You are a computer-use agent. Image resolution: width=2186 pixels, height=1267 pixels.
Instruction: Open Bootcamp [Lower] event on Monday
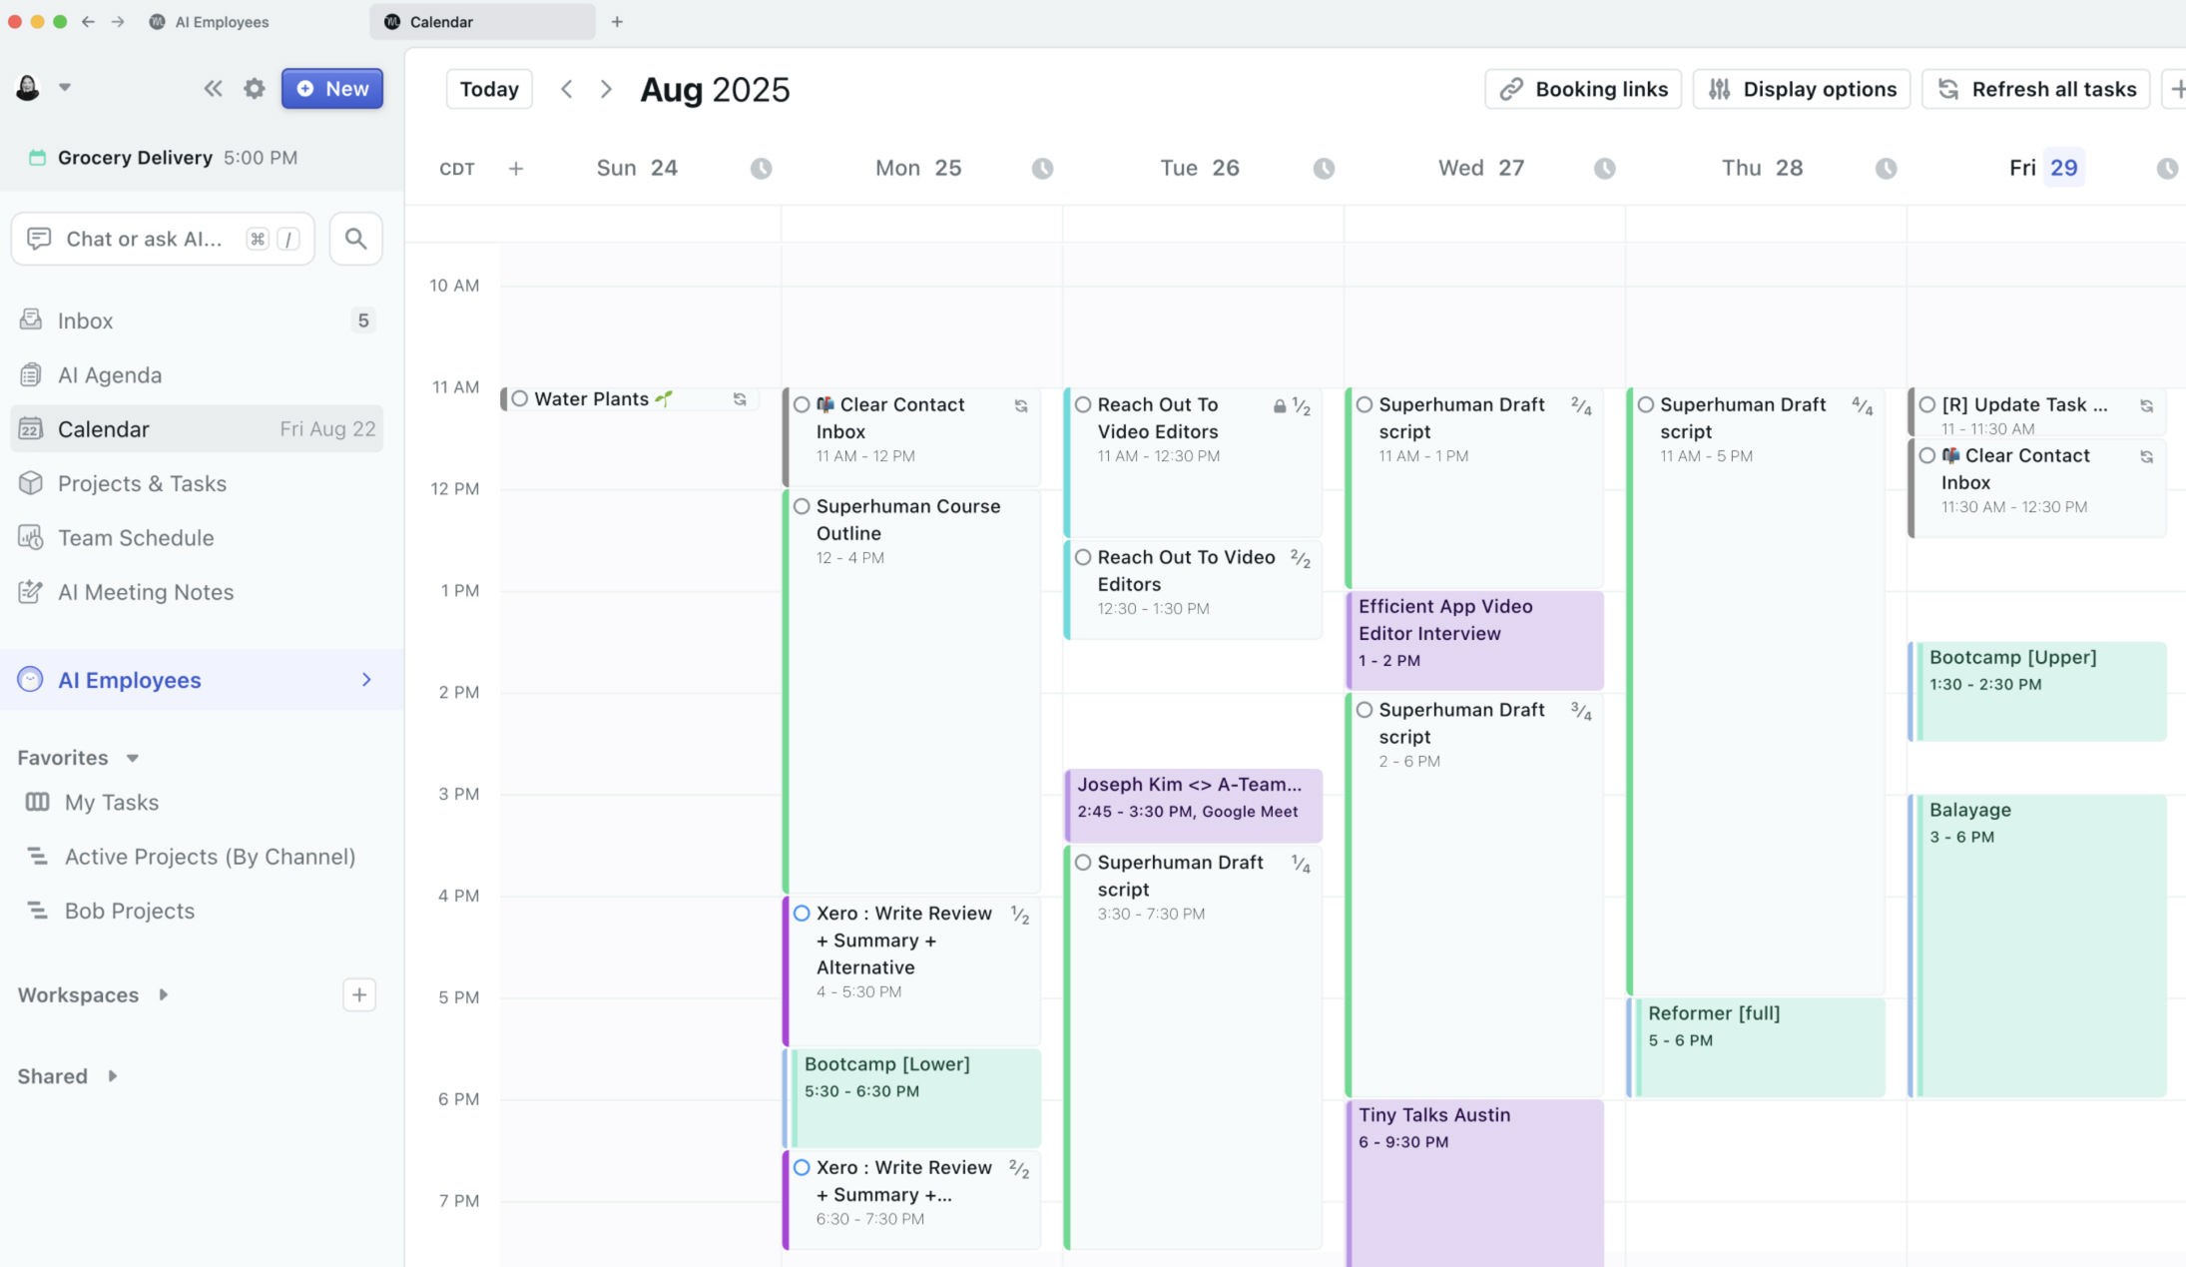(912, 1097)
